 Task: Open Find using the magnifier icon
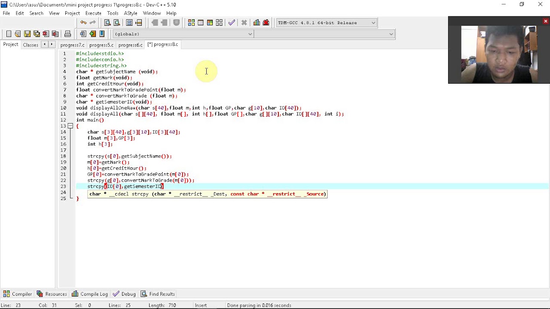[x=107, y=23]
